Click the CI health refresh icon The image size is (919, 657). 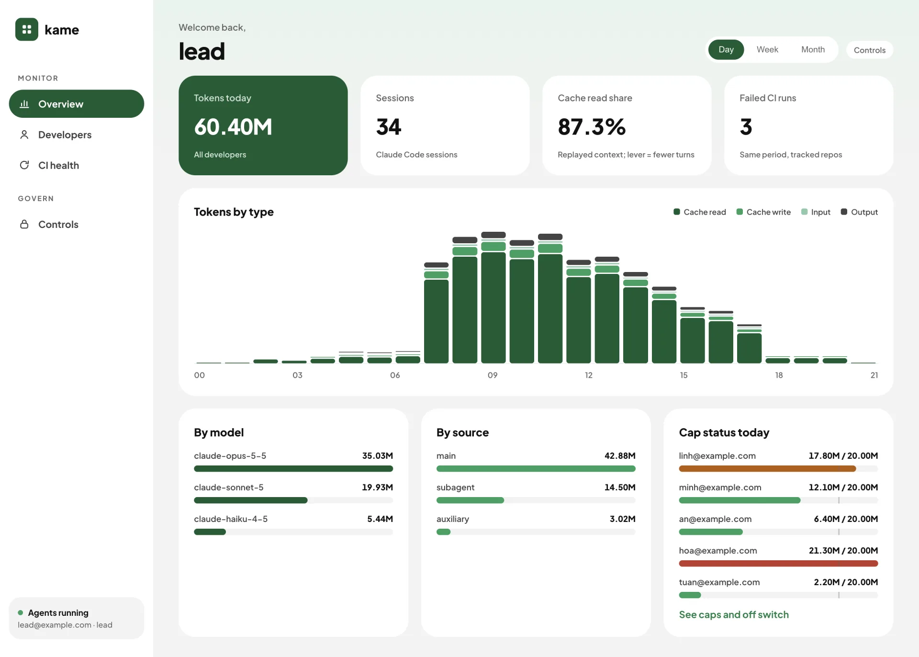click(x=24, y=165)
